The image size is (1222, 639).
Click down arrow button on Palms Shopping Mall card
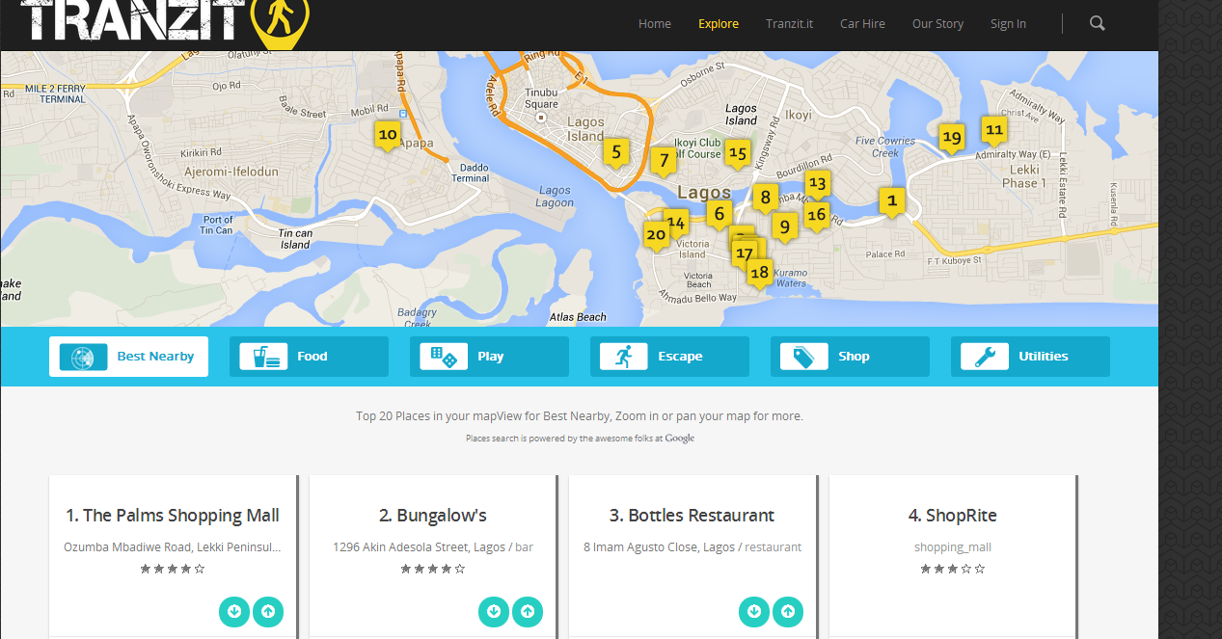[234, 611]
